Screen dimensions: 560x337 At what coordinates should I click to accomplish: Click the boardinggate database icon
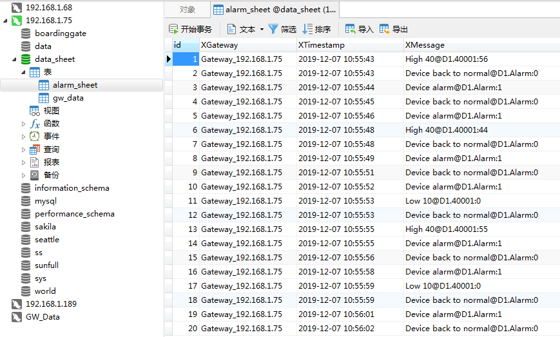click(26, 34)
